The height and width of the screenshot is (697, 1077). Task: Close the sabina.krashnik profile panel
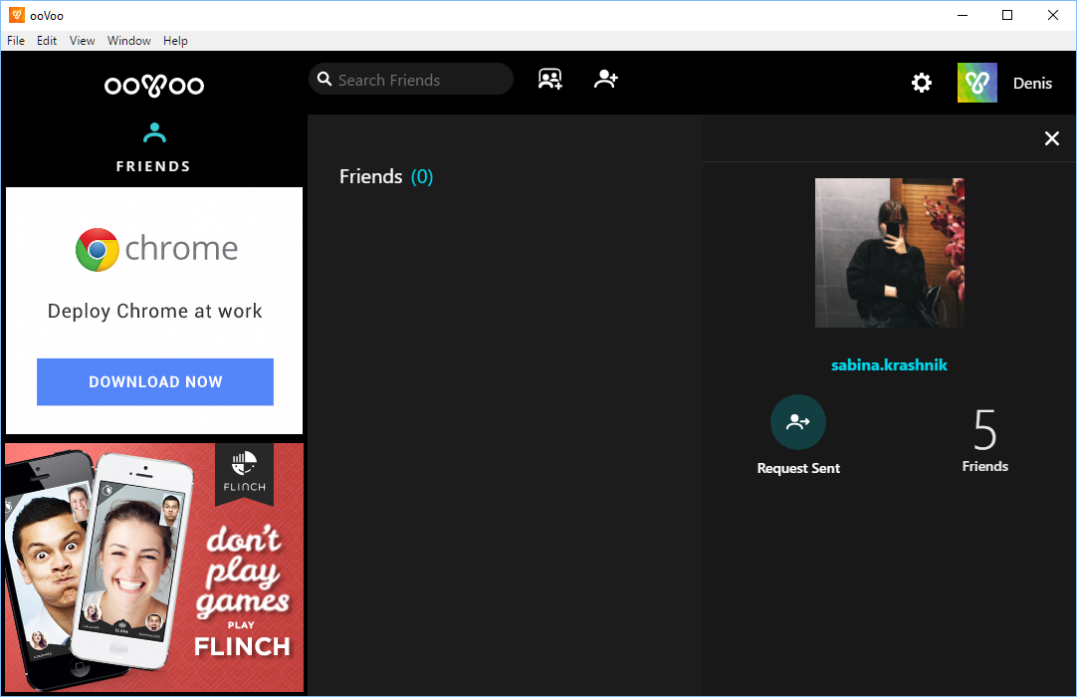(x=1051, y=138)
